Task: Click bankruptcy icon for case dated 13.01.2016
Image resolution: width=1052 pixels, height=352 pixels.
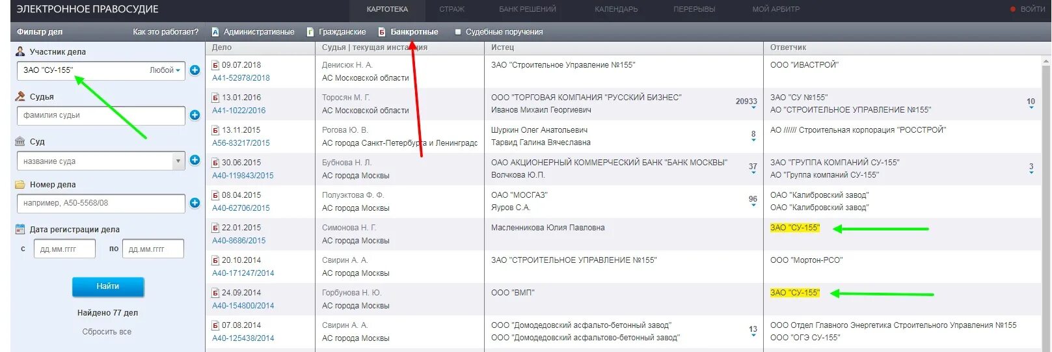Action: pos(215,98)
